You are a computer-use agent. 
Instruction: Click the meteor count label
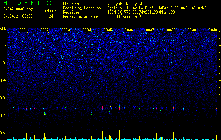(50, 11)
